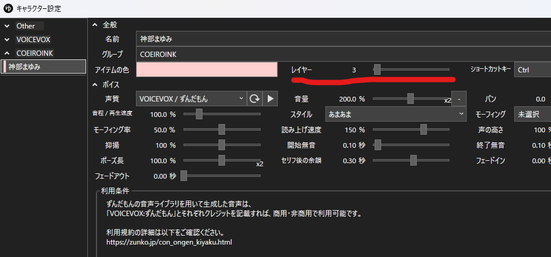The image size is (551, 257).
Task: Click the セリフ後の余韻 slider handle
Action: (x=413, y=160)
